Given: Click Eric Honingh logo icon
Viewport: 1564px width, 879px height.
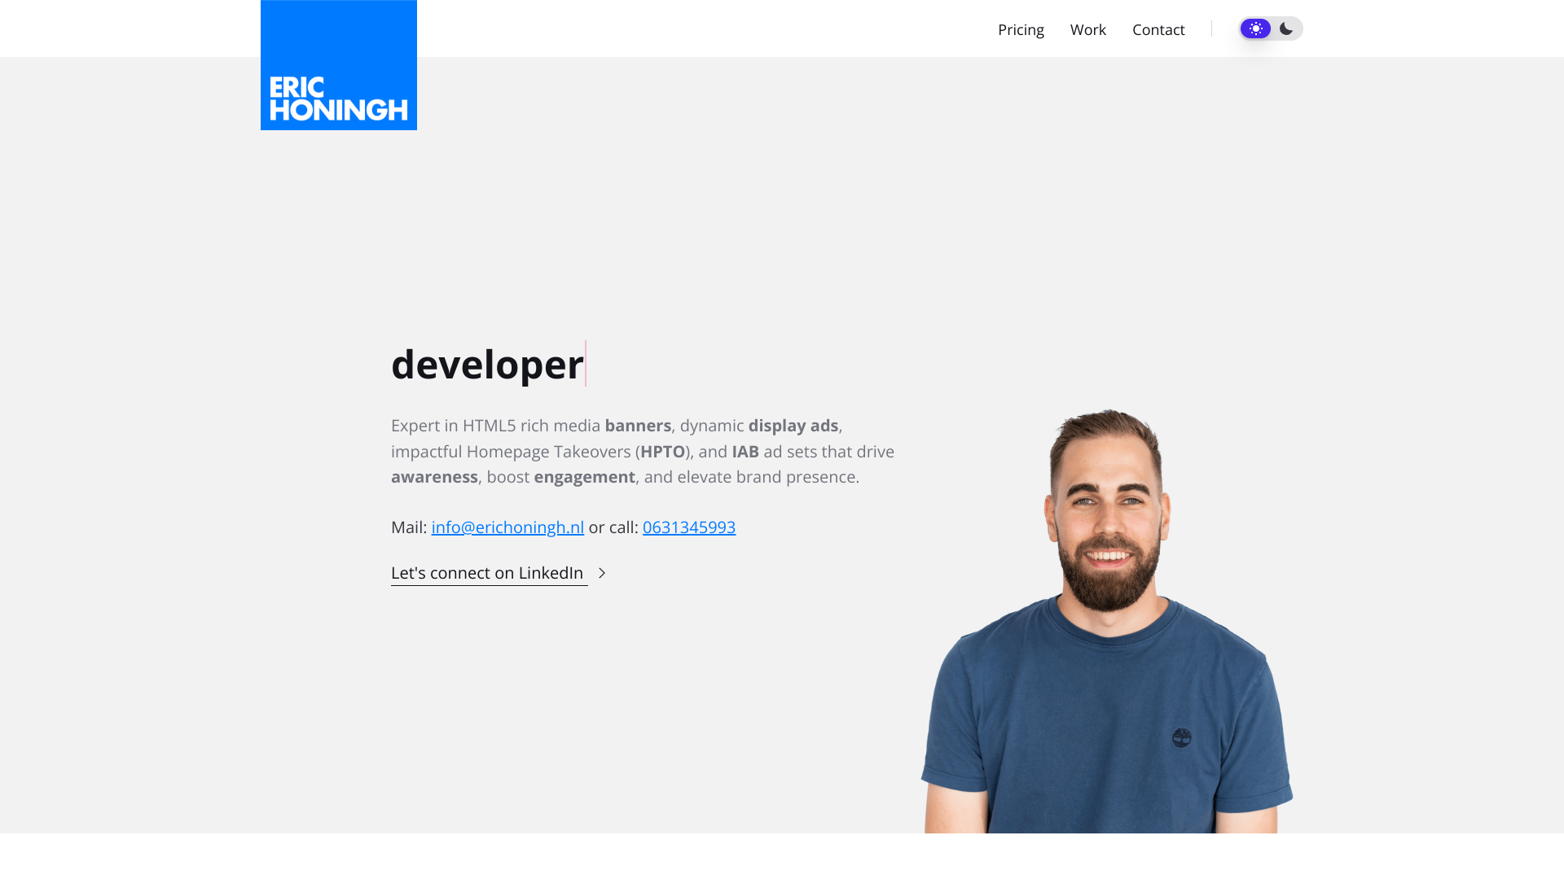Looking at the screenshot, I should point(338,64).
